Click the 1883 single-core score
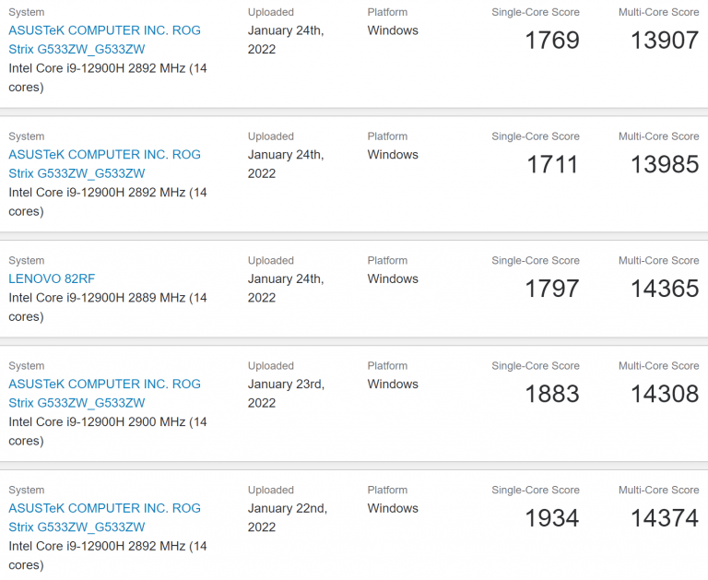Screen dimensions: 708x580 pyautogui.click(x=551, y=395)
